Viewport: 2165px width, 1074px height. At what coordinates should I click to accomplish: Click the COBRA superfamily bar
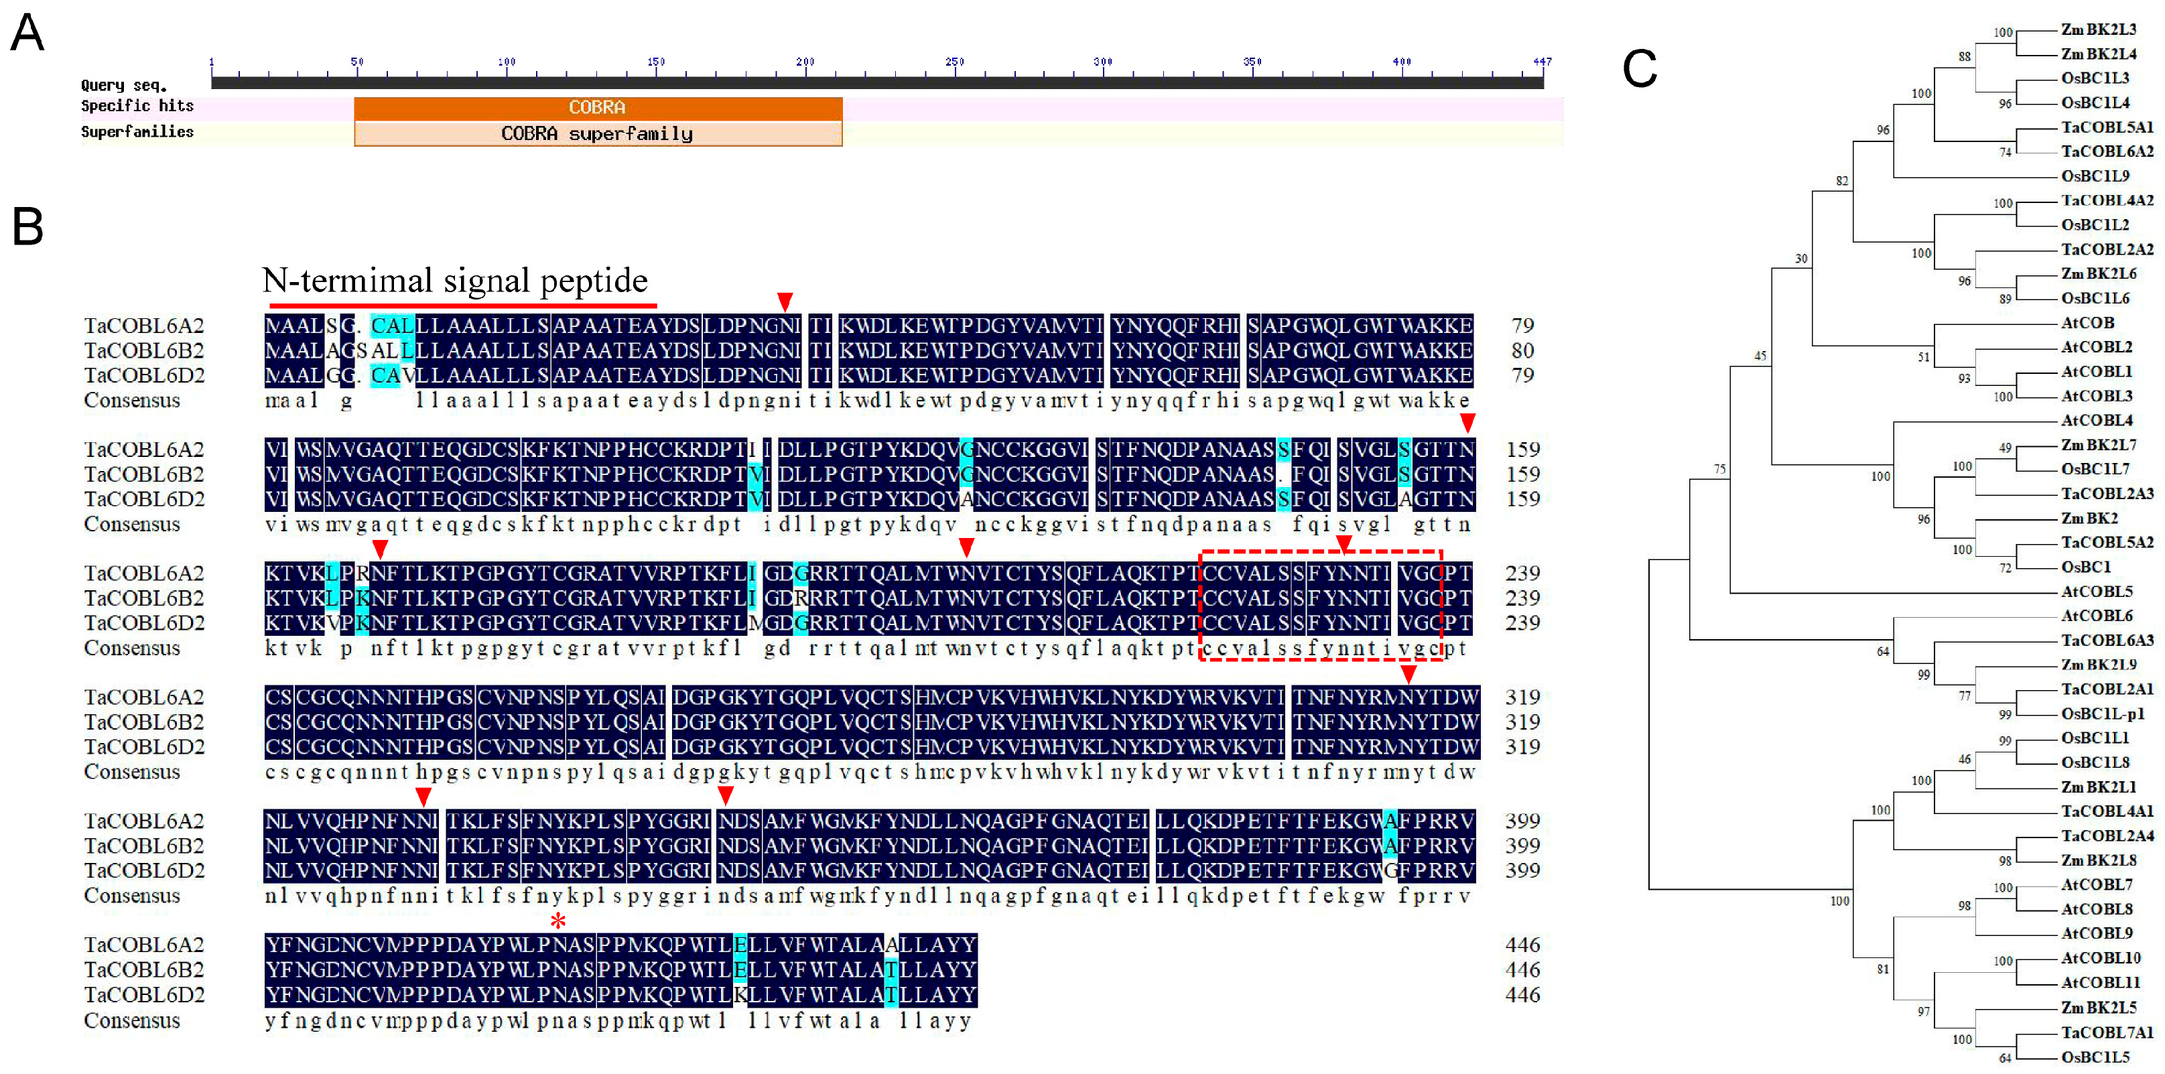[x=597, y=133]
